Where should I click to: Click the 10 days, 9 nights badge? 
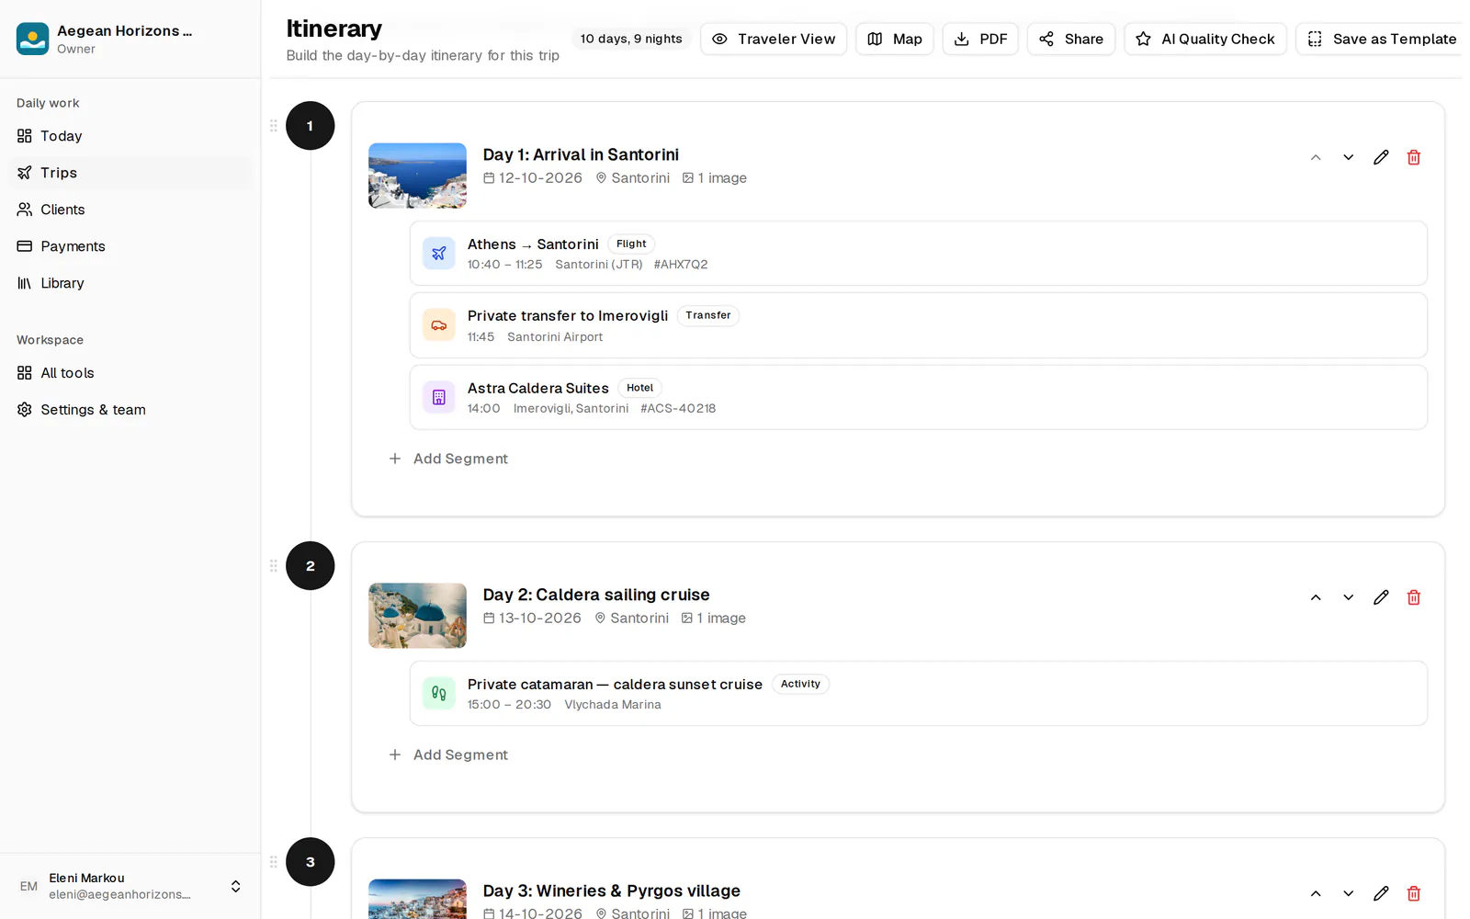631,39
